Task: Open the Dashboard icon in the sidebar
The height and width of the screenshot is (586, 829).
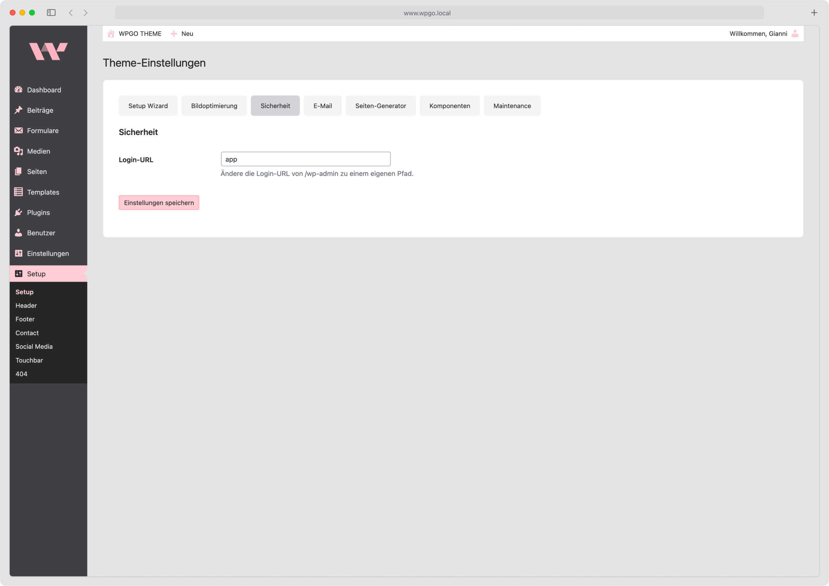Action: 19,90
